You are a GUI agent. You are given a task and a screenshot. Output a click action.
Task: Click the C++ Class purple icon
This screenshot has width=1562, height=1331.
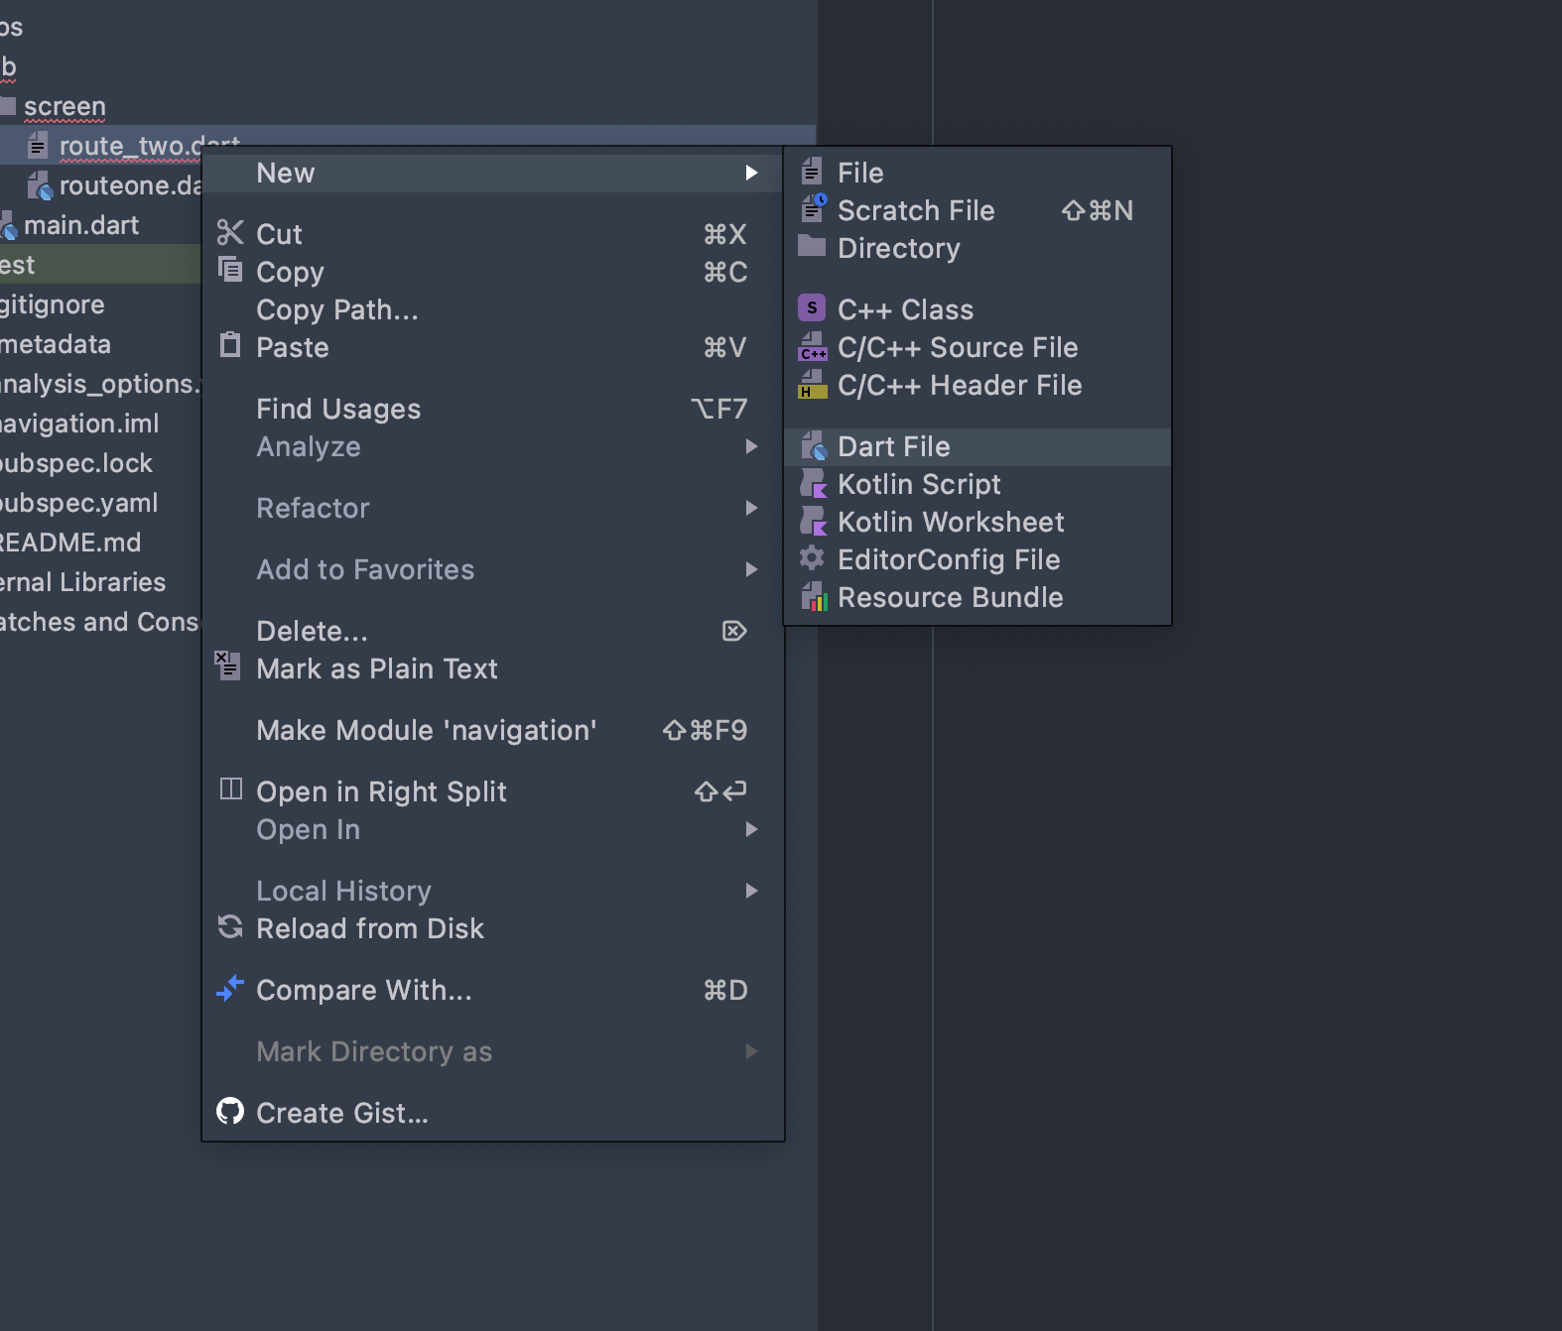(x=812, y=308)
